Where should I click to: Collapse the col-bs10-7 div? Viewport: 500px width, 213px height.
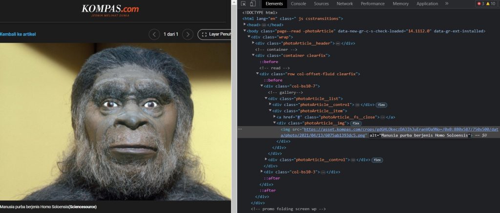pos(262,86)
